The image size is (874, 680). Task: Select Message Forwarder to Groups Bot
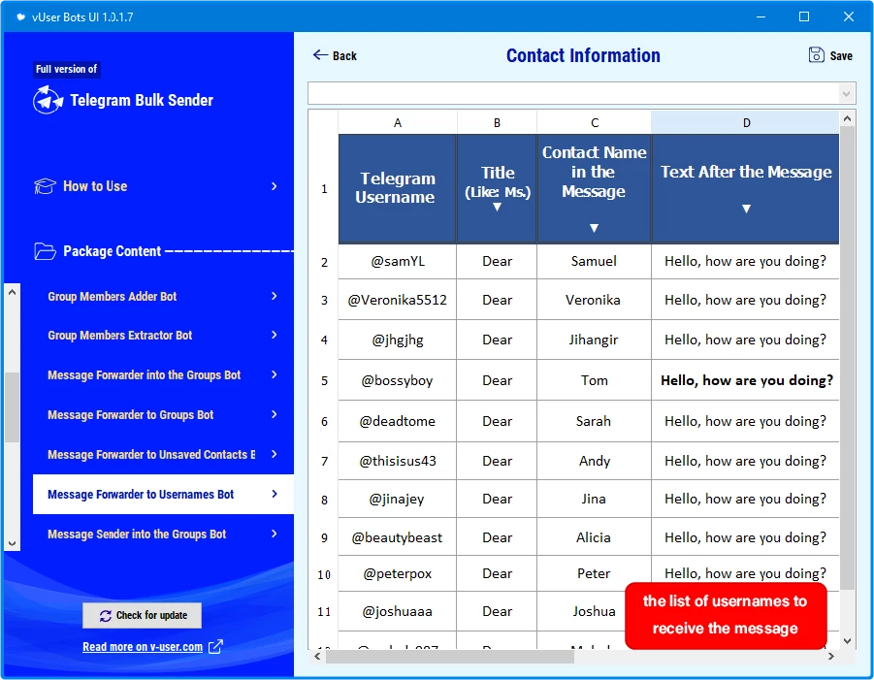163,414
